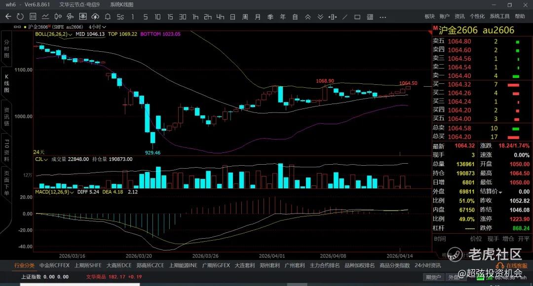Switch to the K线图 side tab
This screenshot has width=533, height=286.
pos(6,83)
